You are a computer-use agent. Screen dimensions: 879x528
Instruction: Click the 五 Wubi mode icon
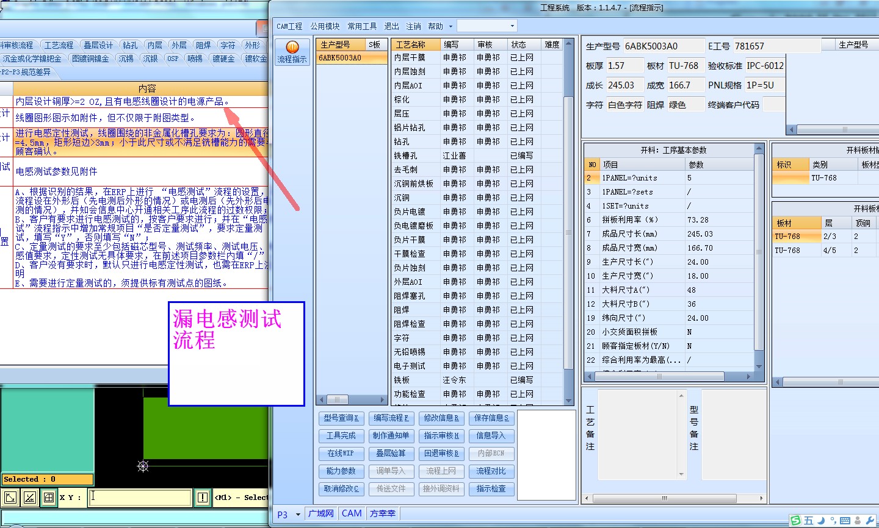pos(808,521)
